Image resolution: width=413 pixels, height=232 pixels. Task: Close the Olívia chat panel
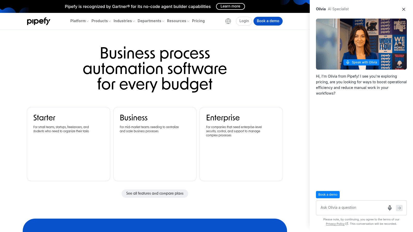404,9
